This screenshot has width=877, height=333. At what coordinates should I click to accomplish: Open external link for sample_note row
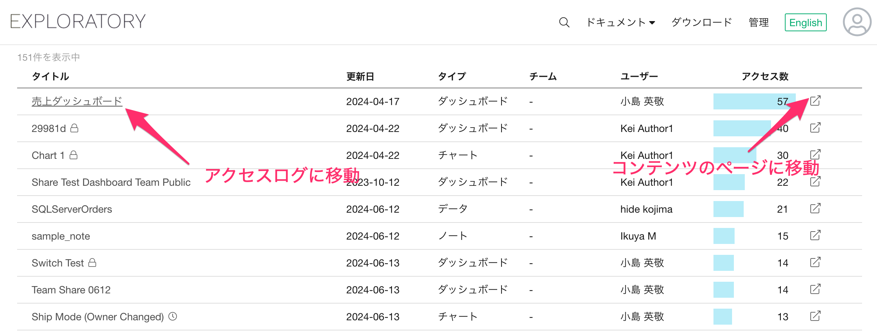pyautogui.click(x=815, y=236)
